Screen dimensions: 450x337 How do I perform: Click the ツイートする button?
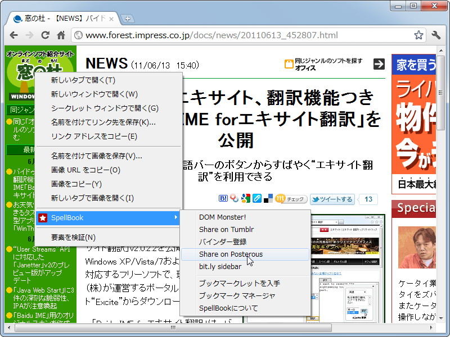[332, 199]
